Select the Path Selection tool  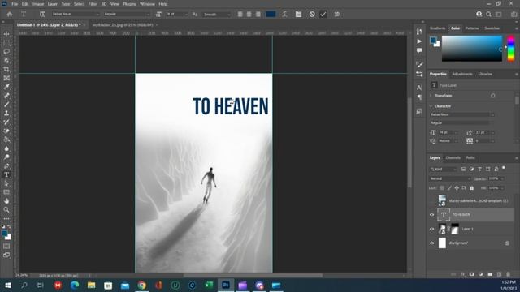(6, 183)
